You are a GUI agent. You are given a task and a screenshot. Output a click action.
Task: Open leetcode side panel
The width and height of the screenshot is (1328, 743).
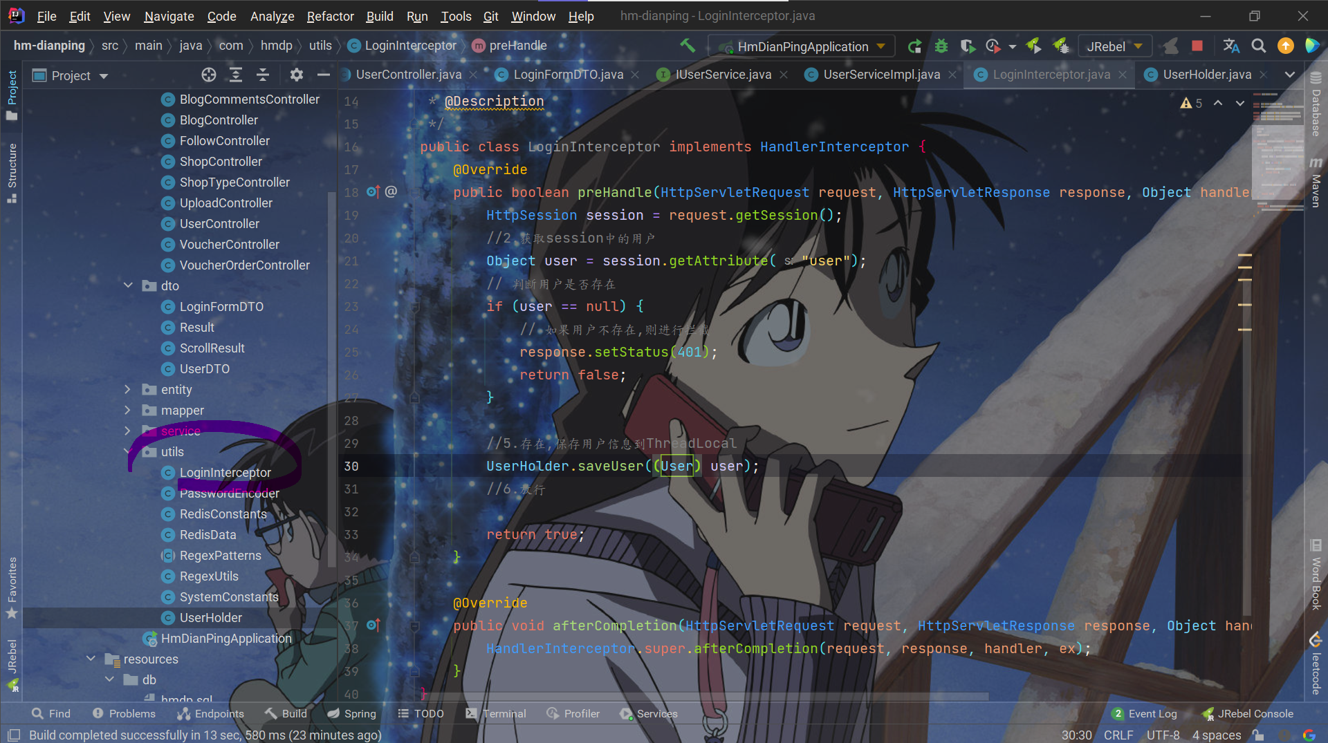[1316, 664]
